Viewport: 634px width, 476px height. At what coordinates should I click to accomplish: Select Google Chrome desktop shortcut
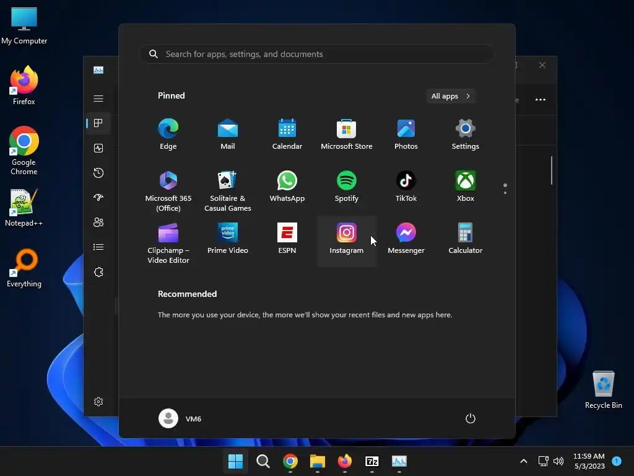(24, 151)
